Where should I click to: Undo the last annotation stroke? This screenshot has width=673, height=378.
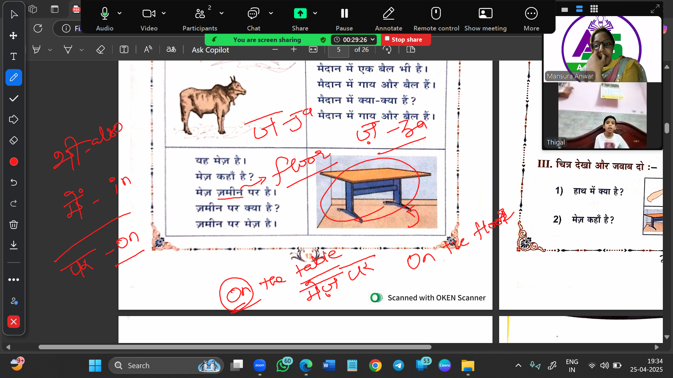(x=14, y=182)
